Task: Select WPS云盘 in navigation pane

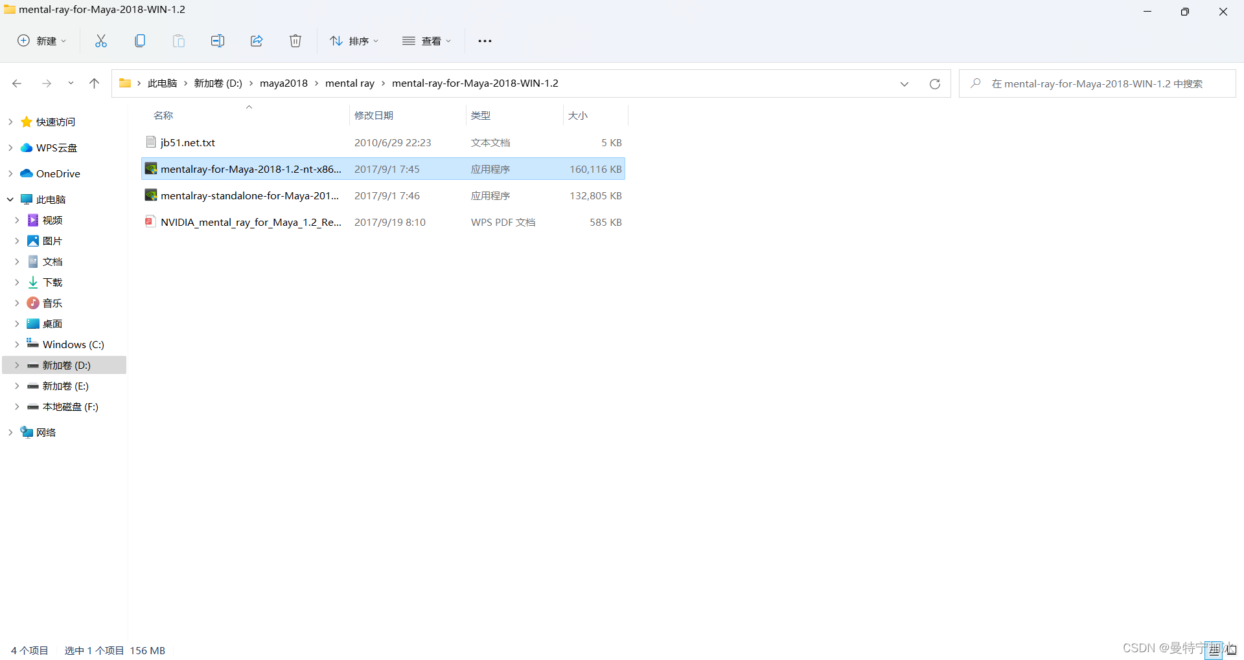Action: tap(56, 148)
